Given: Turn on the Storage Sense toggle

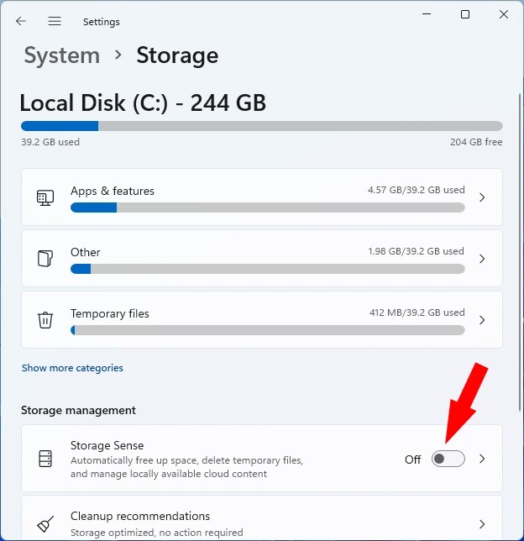Looking at the screenshot, I should coord(448,459).
